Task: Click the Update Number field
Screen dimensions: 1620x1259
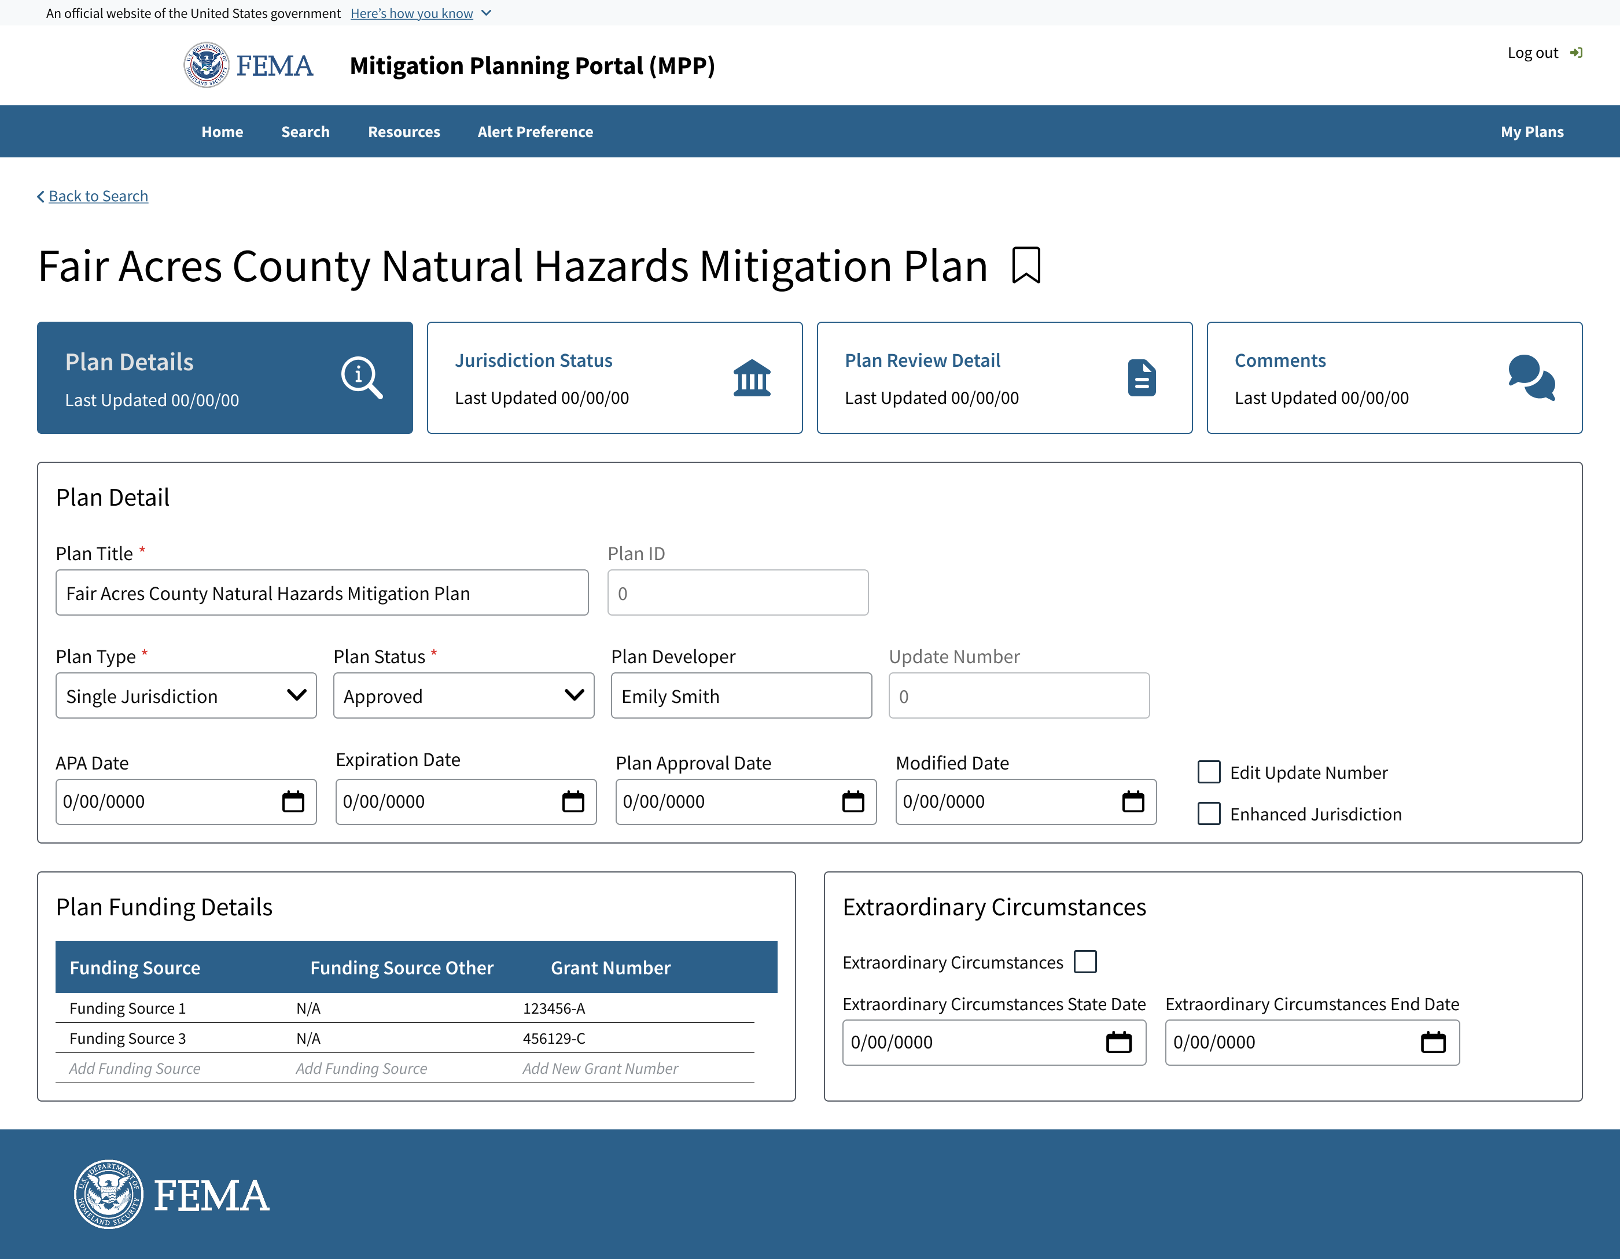Action: [1019, 696]
